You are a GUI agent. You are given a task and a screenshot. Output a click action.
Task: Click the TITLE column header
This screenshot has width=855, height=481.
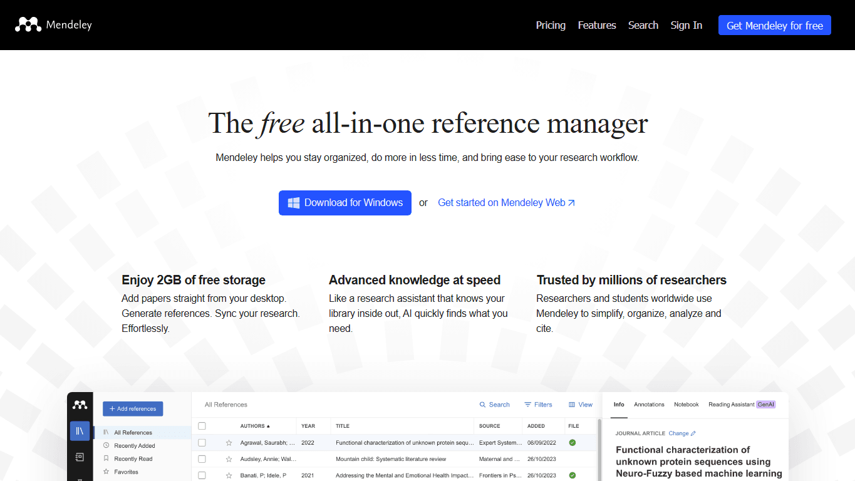click(x=343, y=426)
